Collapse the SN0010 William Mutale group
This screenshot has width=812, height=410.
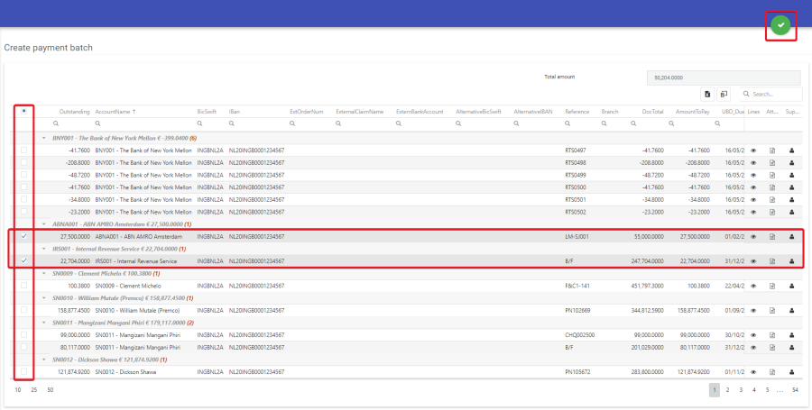(x=44, y=297)
